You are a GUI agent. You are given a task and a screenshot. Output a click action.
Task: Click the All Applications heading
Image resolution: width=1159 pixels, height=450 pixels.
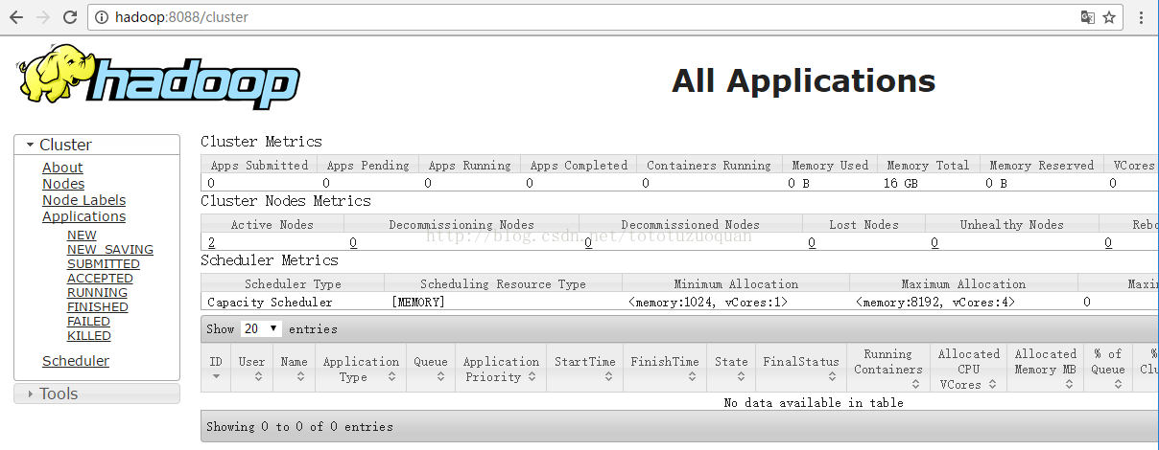(804, 80)
